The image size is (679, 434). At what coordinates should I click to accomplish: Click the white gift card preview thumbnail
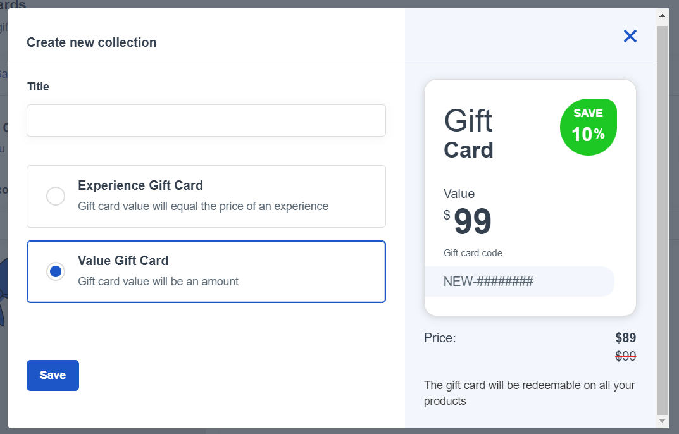[x=530, y=197]
